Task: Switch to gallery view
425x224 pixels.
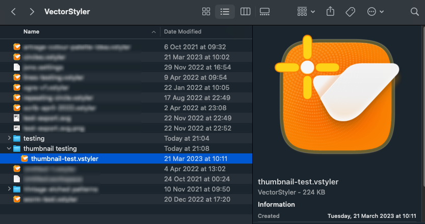Action: pyautogui.click(x=264, y=11)
